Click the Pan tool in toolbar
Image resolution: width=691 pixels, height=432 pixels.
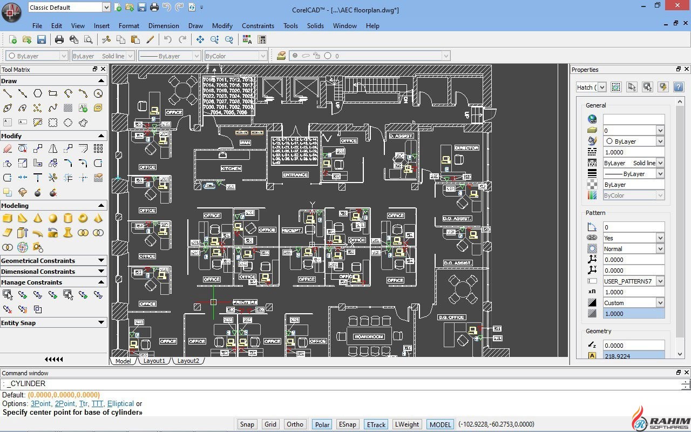click(200, 39)
